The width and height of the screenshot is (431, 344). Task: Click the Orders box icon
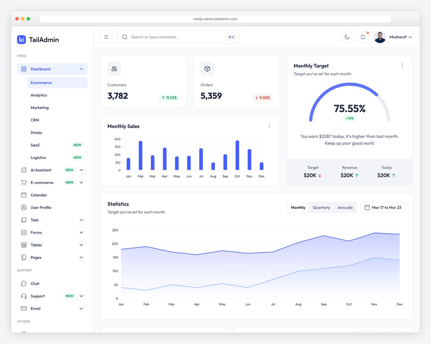pyautogui.click(x=207, y=68)
